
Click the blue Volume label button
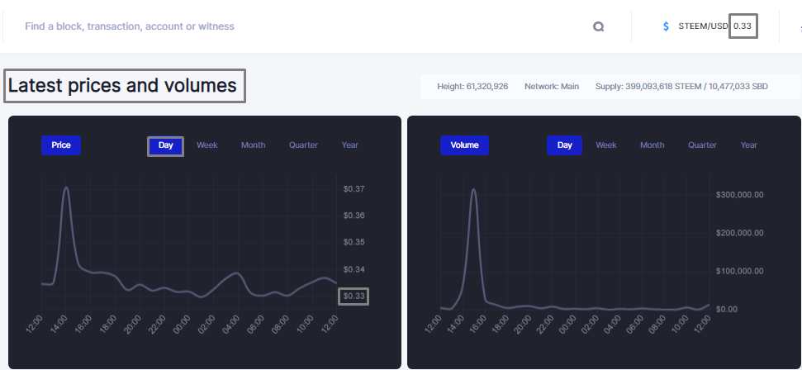[x=464, y=145]
